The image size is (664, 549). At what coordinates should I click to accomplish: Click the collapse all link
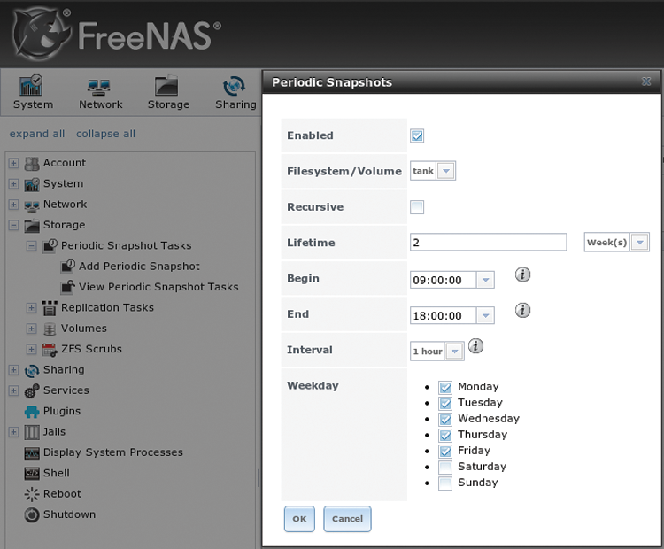point(105,134)
